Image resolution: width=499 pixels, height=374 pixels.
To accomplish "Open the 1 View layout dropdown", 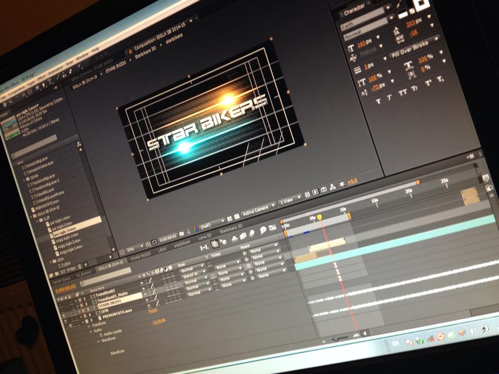I will coord(289,200).
